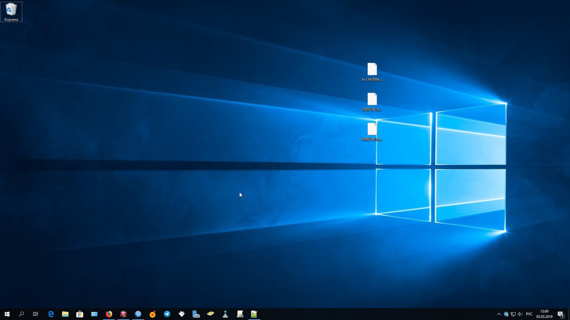Select the 080023e1b6... file icon
Image resolution: width=570 pixels, height=320 pixels.
click(372, 132)
